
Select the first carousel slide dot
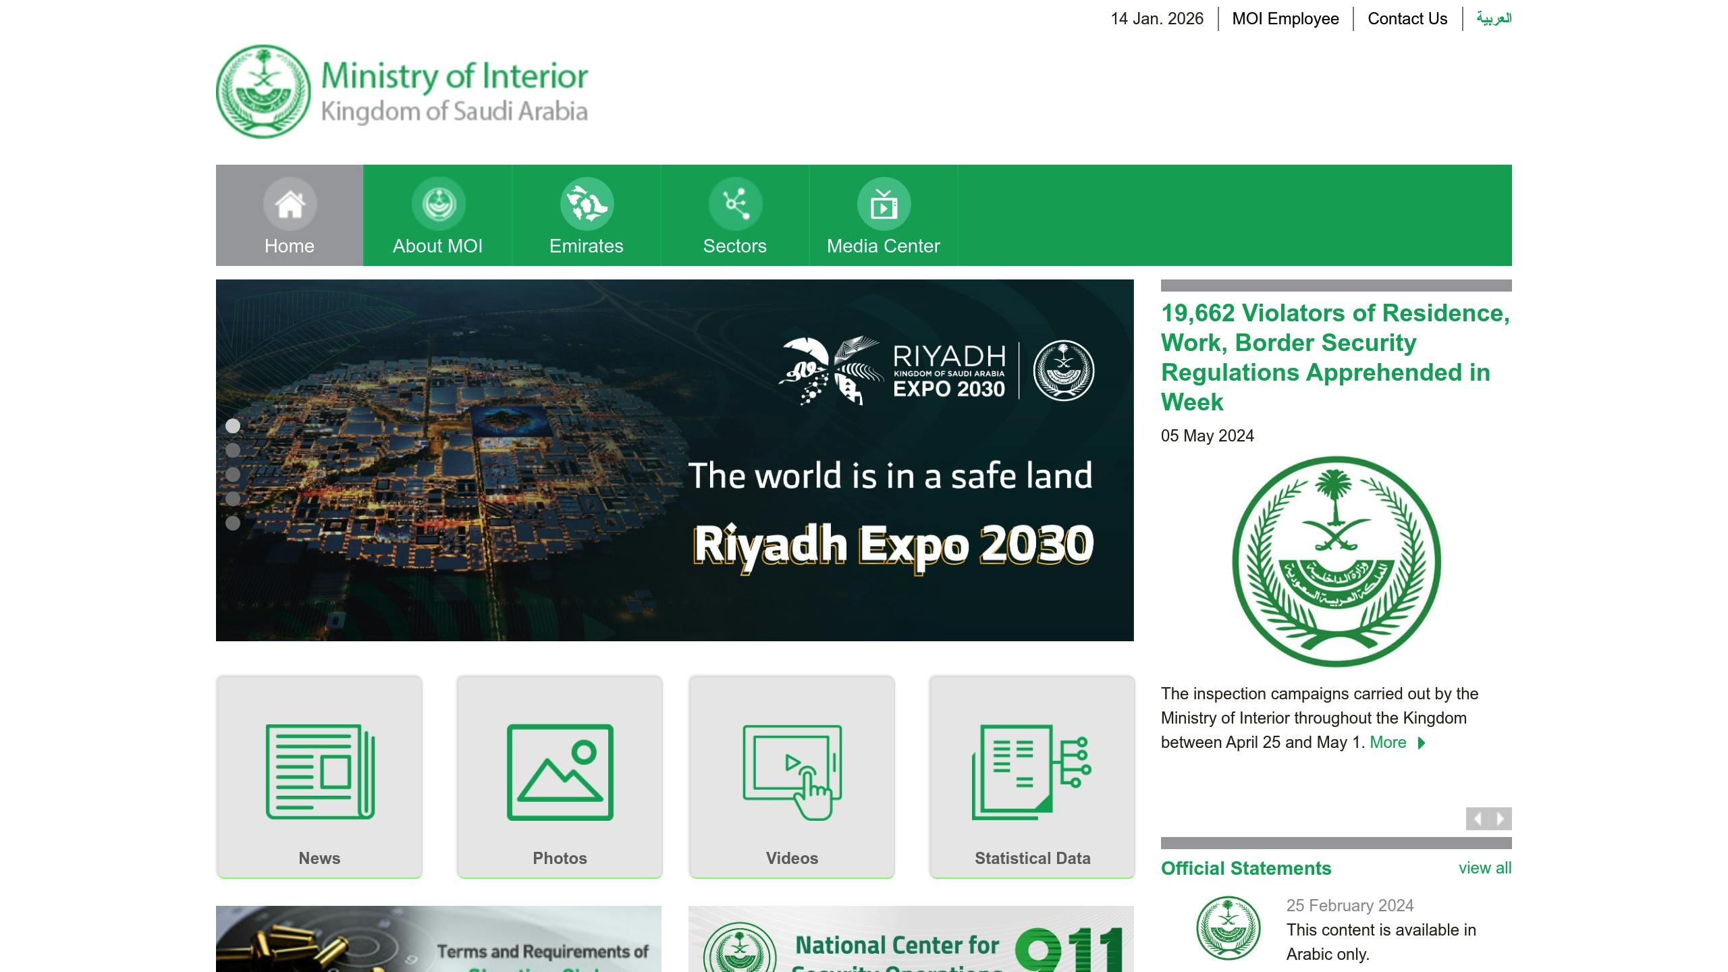coord(233,426)
